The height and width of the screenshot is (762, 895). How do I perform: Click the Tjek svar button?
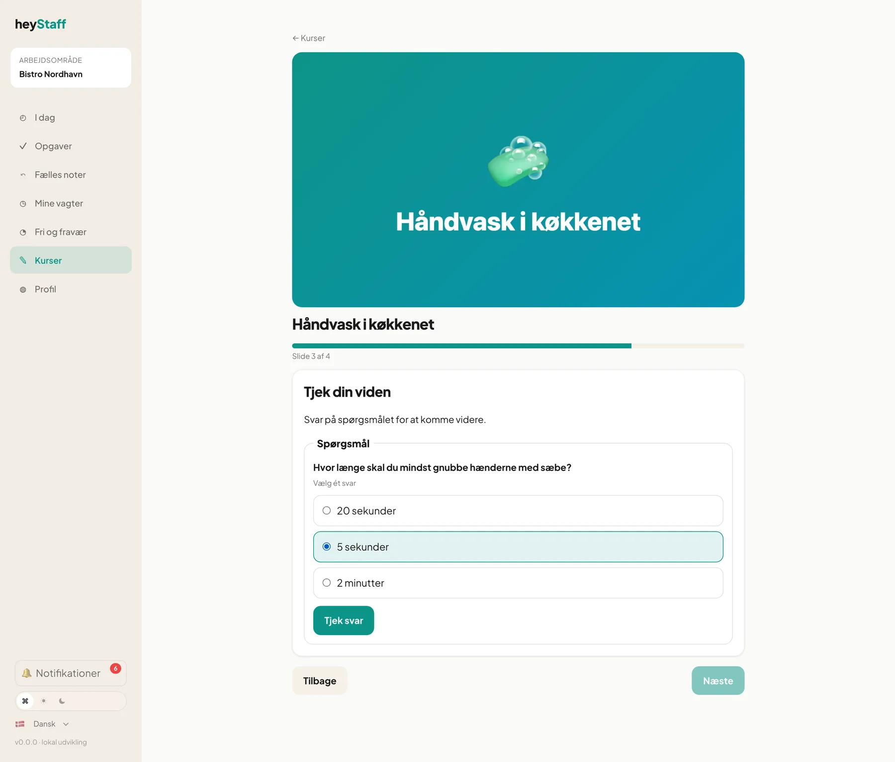click(344, 621)
